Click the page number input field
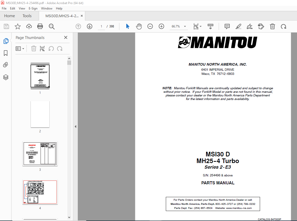 click(x=101, y=26)
